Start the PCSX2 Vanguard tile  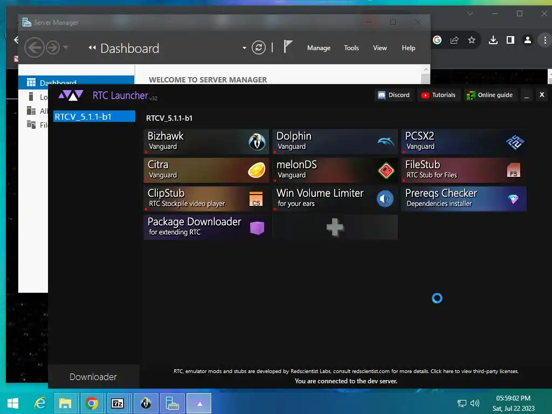pos(464,142)
